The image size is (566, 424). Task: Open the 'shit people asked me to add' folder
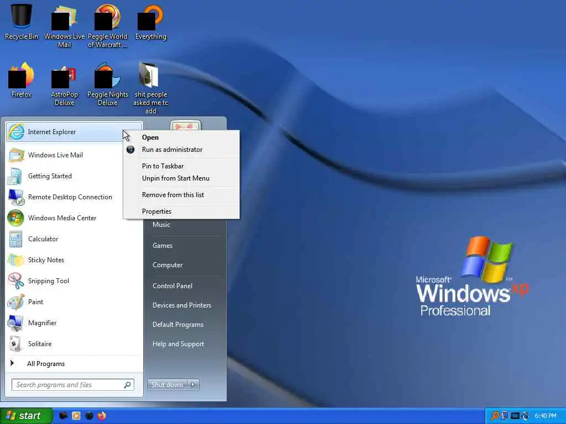click(x=150, y=88)
